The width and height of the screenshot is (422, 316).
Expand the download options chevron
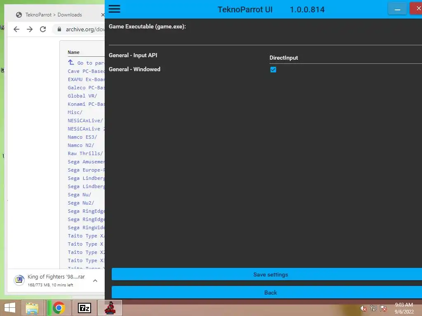tap(95, 281)
